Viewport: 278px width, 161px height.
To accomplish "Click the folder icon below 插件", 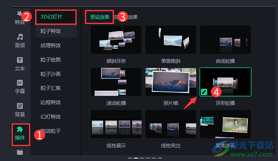I will (x=20, y=152).
